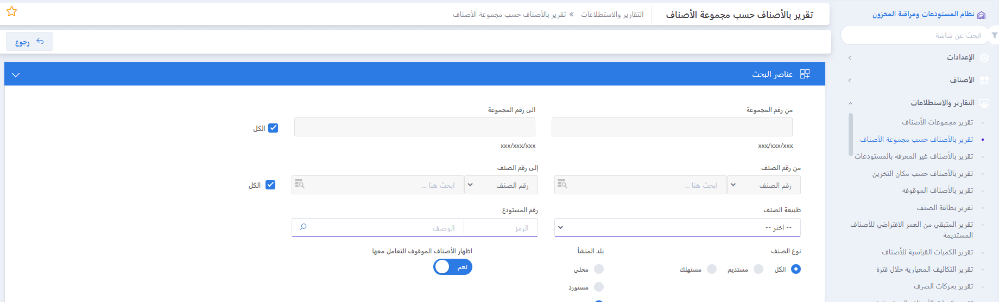Select مستهلك item type radio
This screenshot has width=999, height=302.
click(x=712, y=269)
